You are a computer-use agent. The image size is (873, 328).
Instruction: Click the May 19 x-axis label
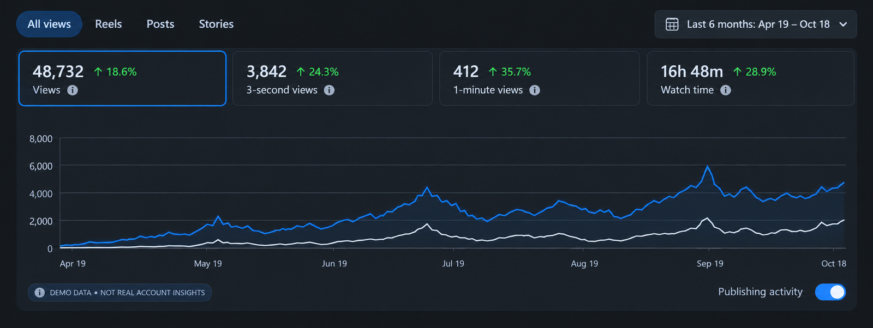click(208, 264)
